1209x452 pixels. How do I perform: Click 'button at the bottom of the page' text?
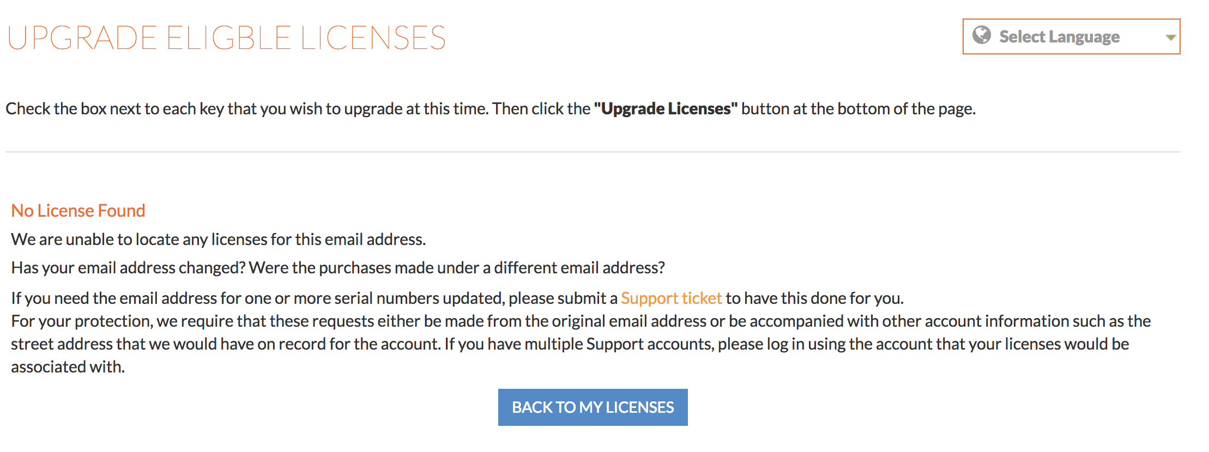[858, 108]
